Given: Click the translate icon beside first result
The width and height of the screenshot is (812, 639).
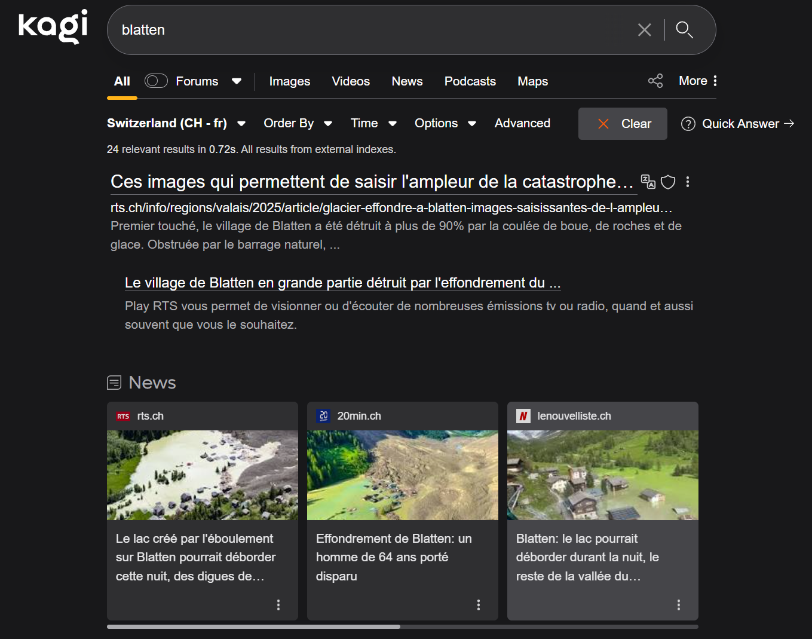Looking at the screenshot, I should click(x=648, y=182).
